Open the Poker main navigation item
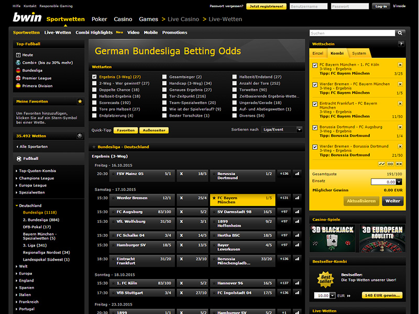Image resolution: width=419 pixels, height=314 pixels. [99, 19]
